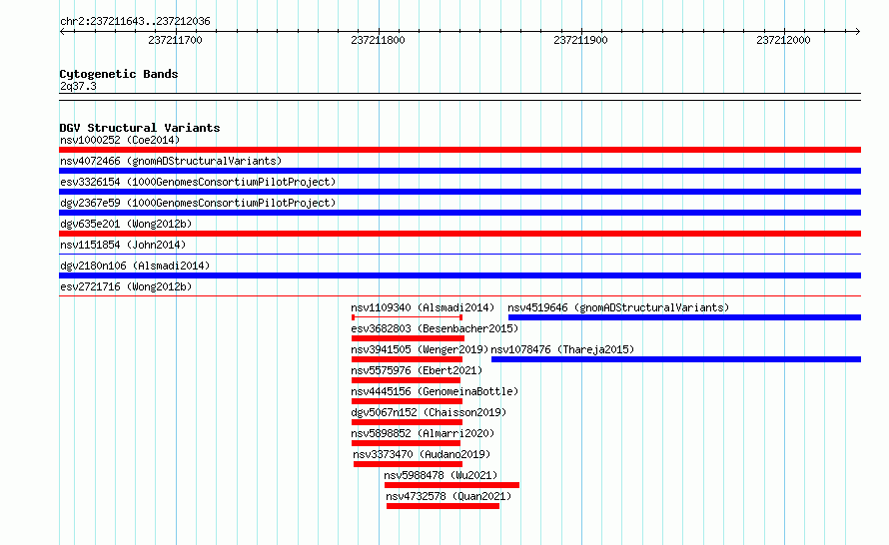Click the dgv635e201 (Wong2012b) label text
Viewport: 889px width, 545px height.
126,224
